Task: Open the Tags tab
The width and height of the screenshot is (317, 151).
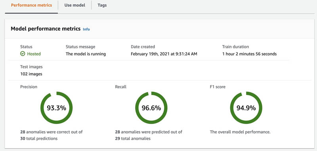Action: pyautogui.click(x=102, y=5)
